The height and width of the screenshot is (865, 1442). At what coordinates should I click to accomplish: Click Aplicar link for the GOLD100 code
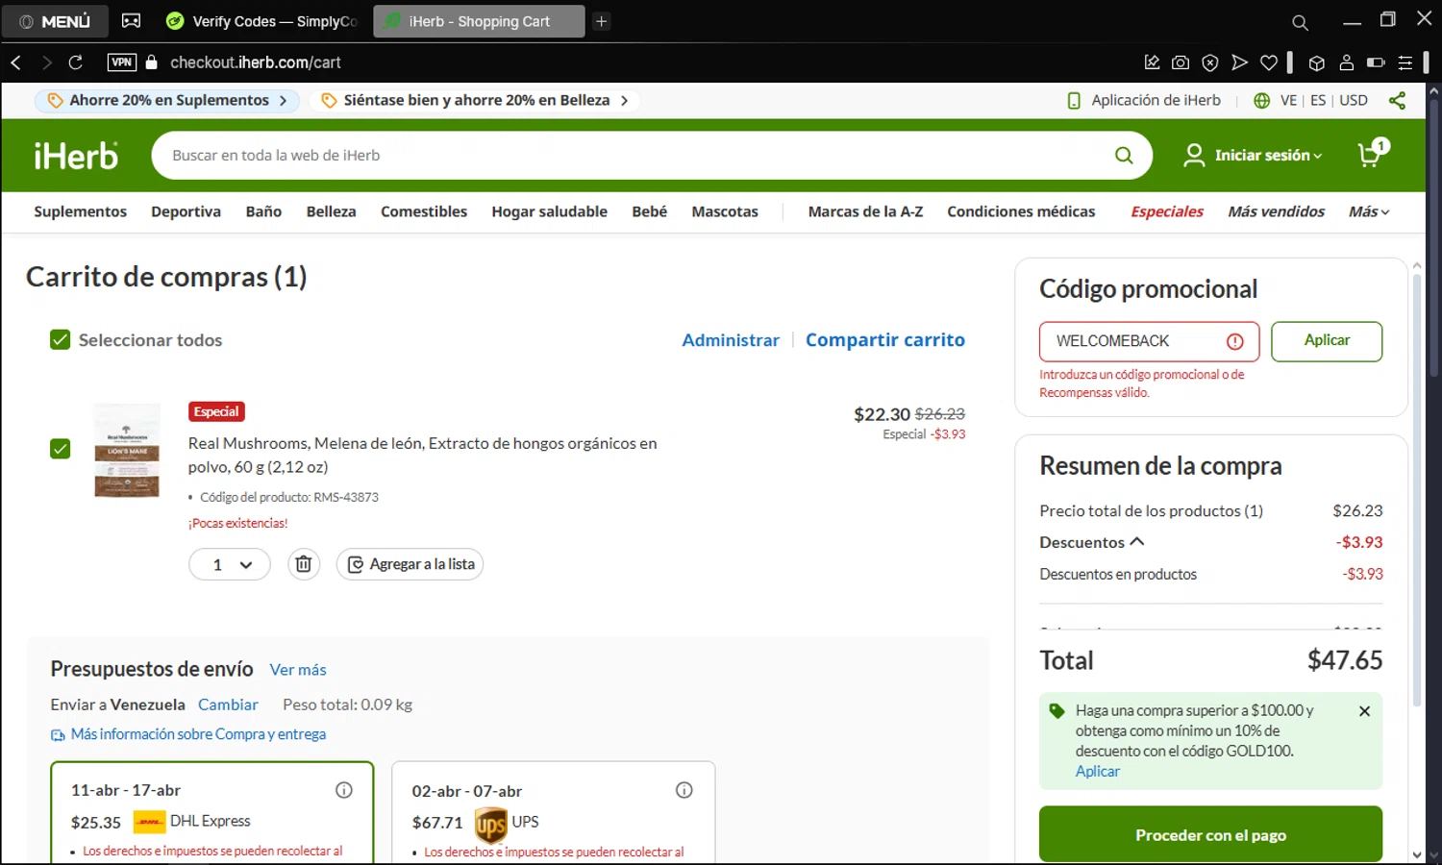1097,771
